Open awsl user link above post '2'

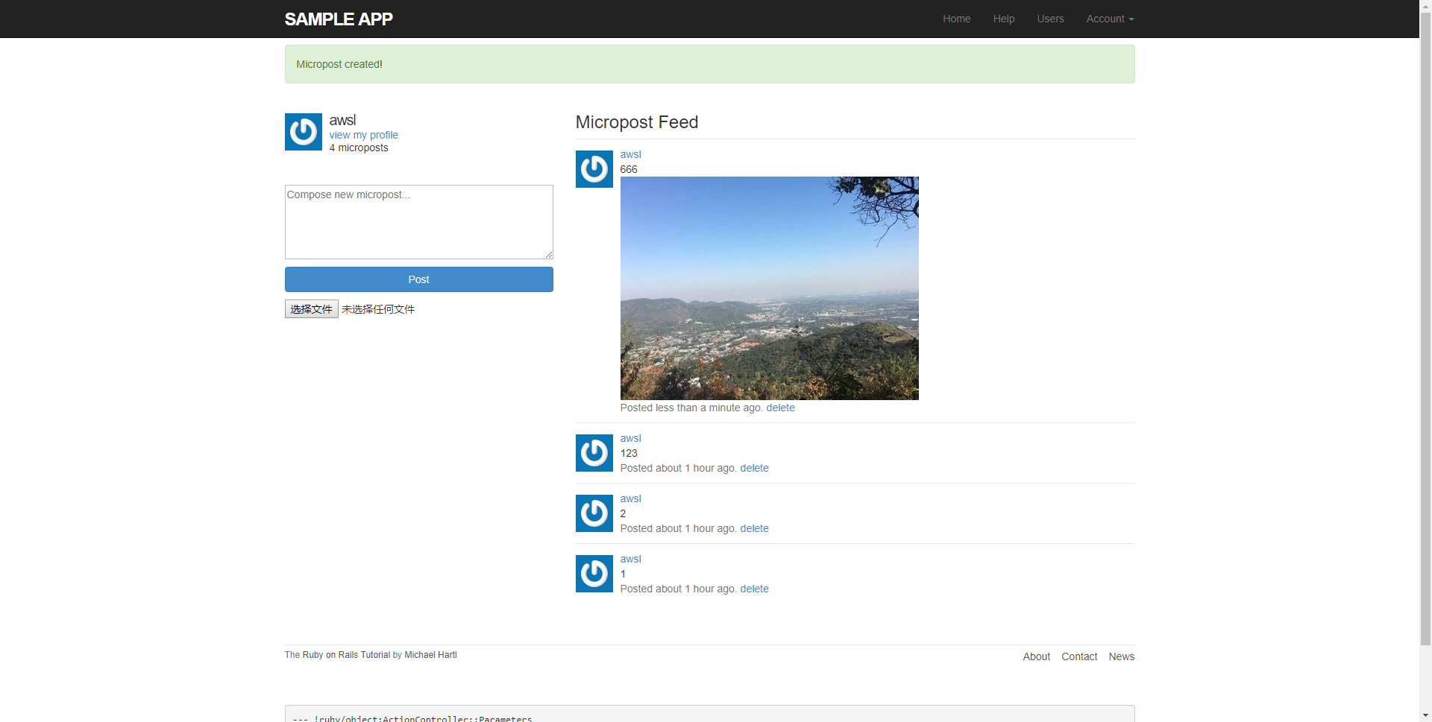tap(631, 498)
